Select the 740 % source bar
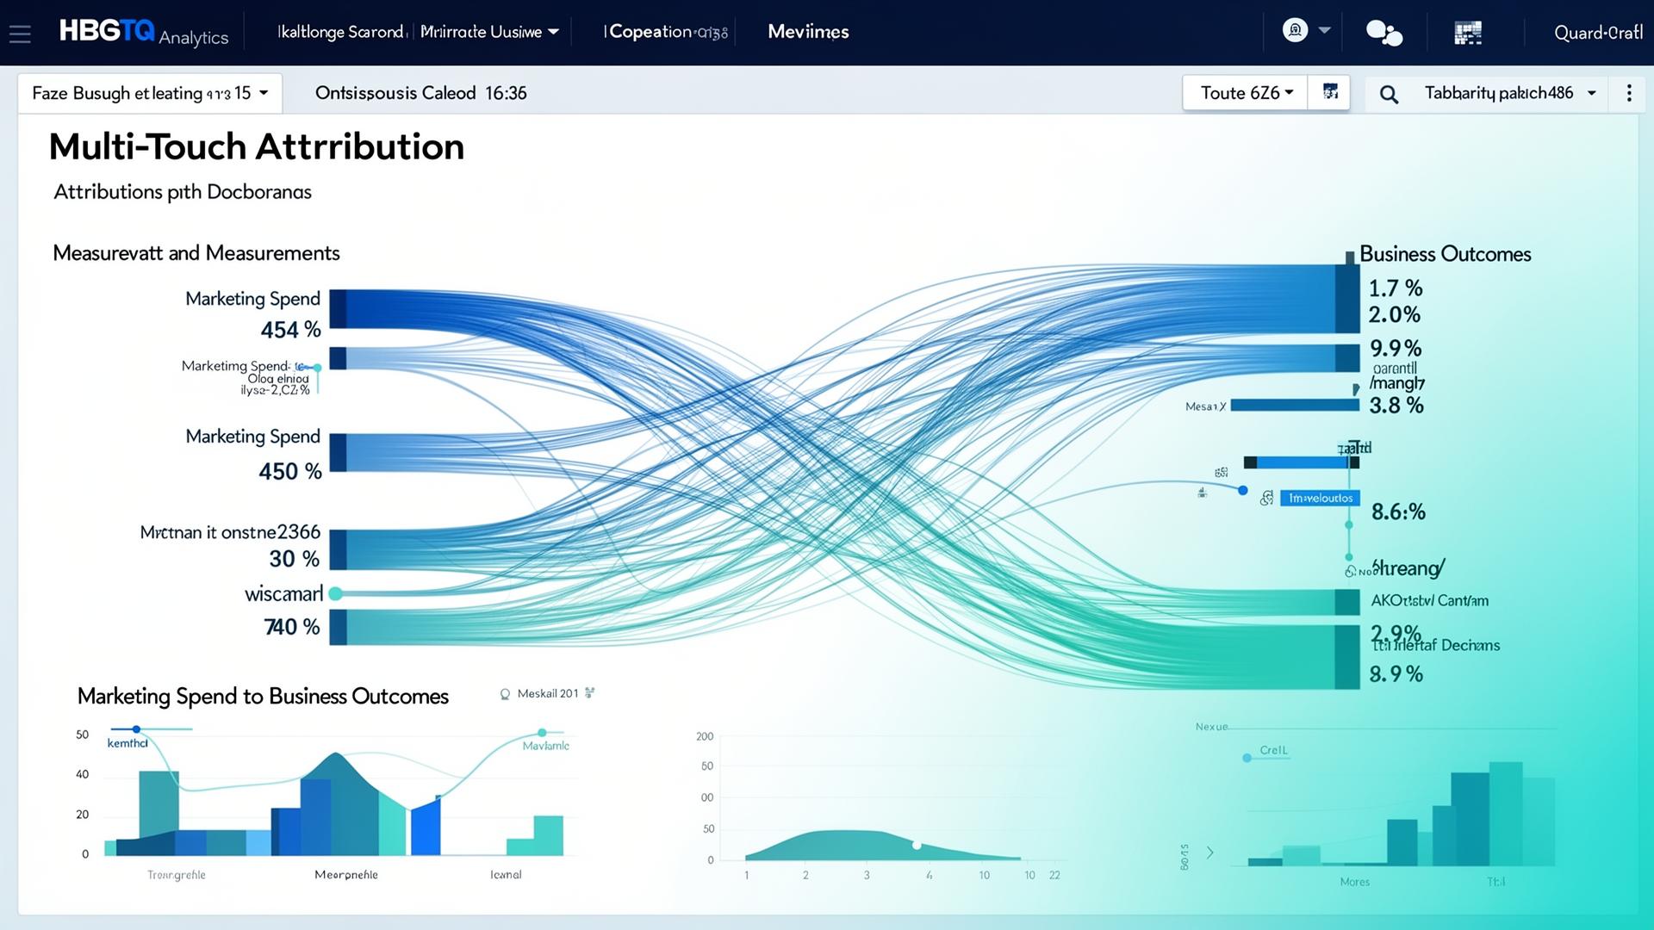Viewport: 1654px width, 930px height. point(338,627)
